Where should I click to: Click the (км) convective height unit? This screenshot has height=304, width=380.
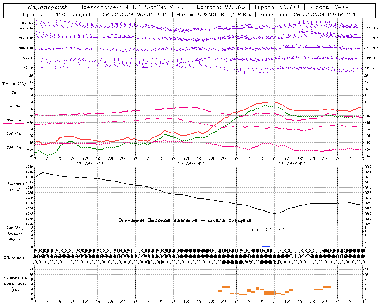click(15, 289)
